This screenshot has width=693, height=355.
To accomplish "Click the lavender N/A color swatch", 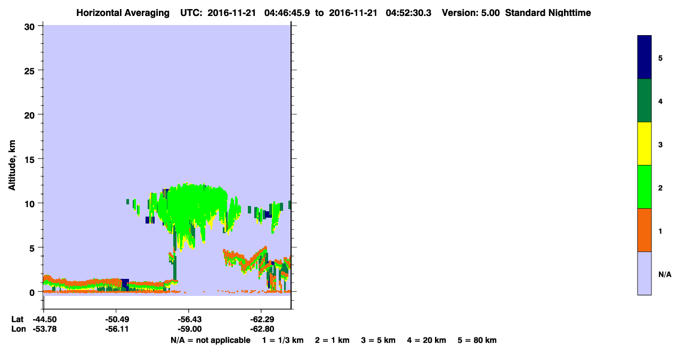I will pos(644,273).
